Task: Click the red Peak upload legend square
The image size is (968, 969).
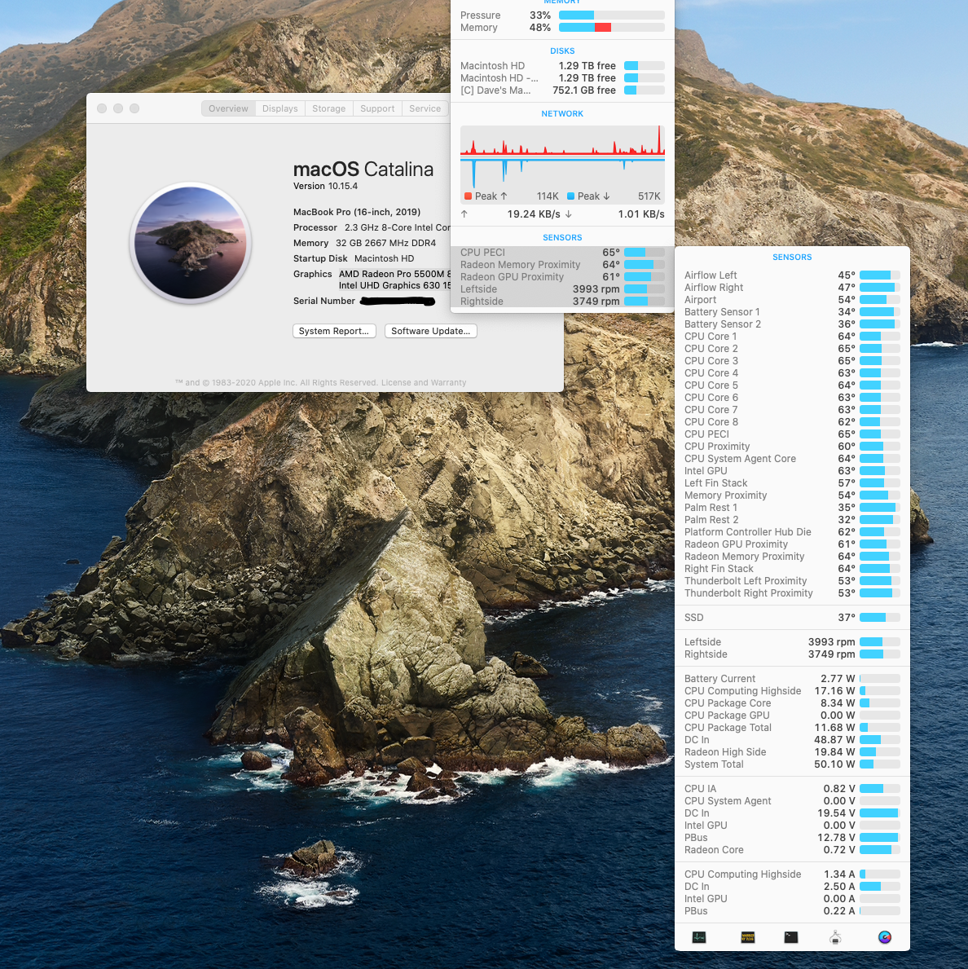Action: 469,196
